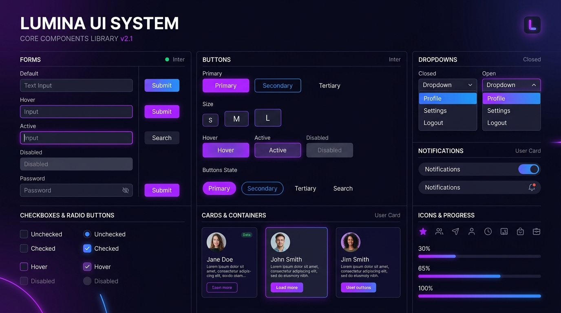Screen dimensions: 561x313
Task: Click Tertiary in Buttons State row
Action: (x=305, y=188)
